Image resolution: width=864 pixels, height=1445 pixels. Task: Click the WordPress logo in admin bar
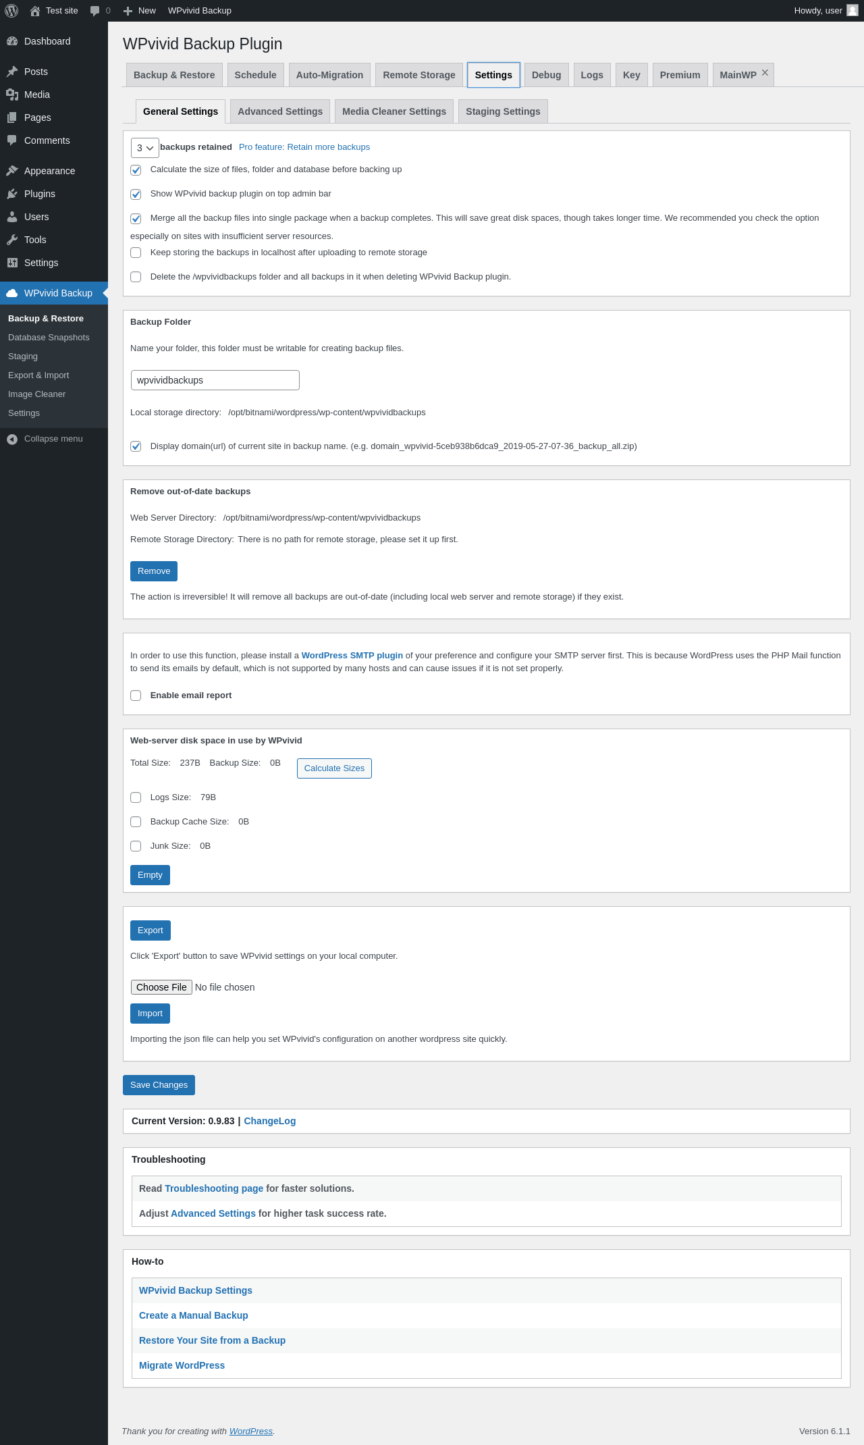(x=11, y=11)
